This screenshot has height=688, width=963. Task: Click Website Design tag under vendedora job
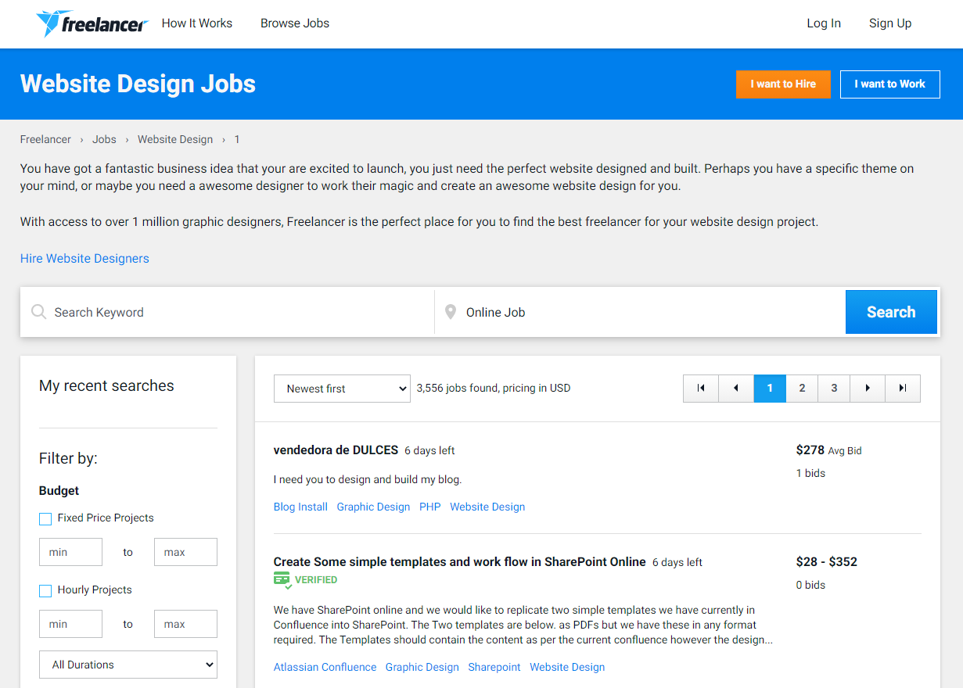[x=487, y=507]
